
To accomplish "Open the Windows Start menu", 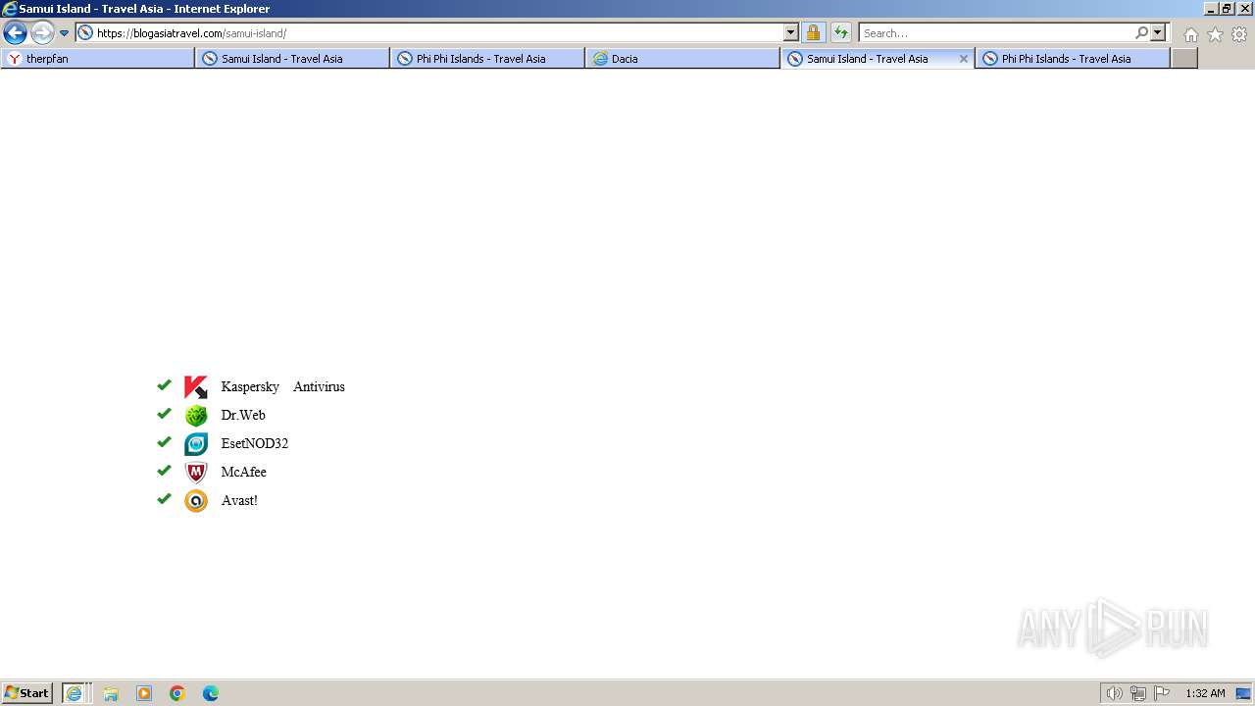I will 26,693.
